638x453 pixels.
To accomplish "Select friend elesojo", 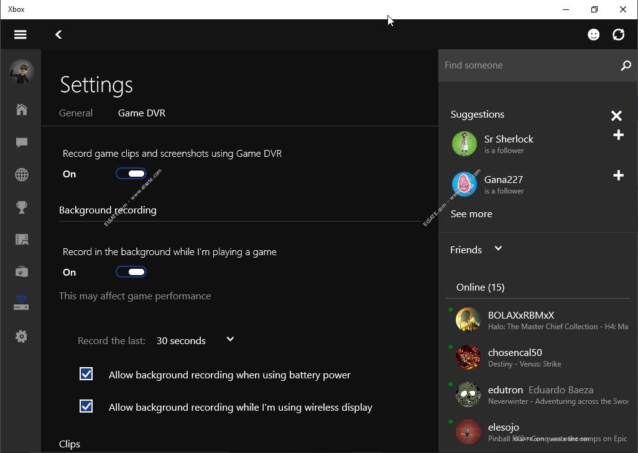I will point(538,432).
